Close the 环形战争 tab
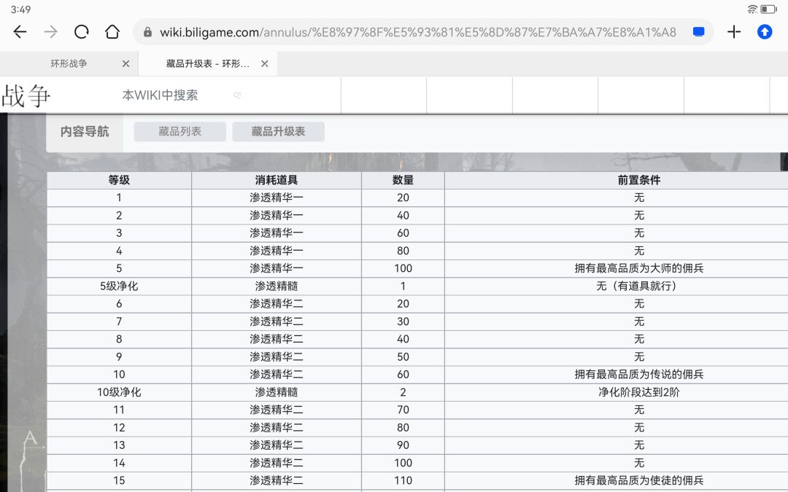Viewport: 788px width, 492px height. coord(125,63)
